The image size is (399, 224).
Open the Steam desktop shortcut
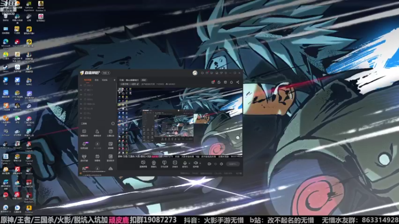pyautogui.click(x=5, y=68)
